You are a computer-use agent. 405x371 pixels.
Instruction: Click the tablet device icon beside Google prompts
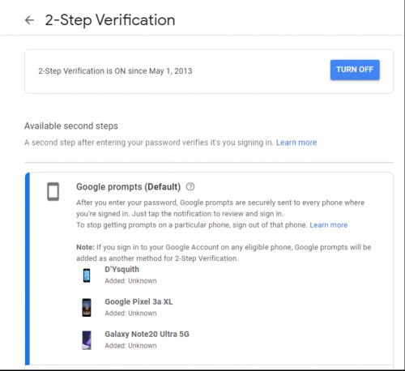53,192
